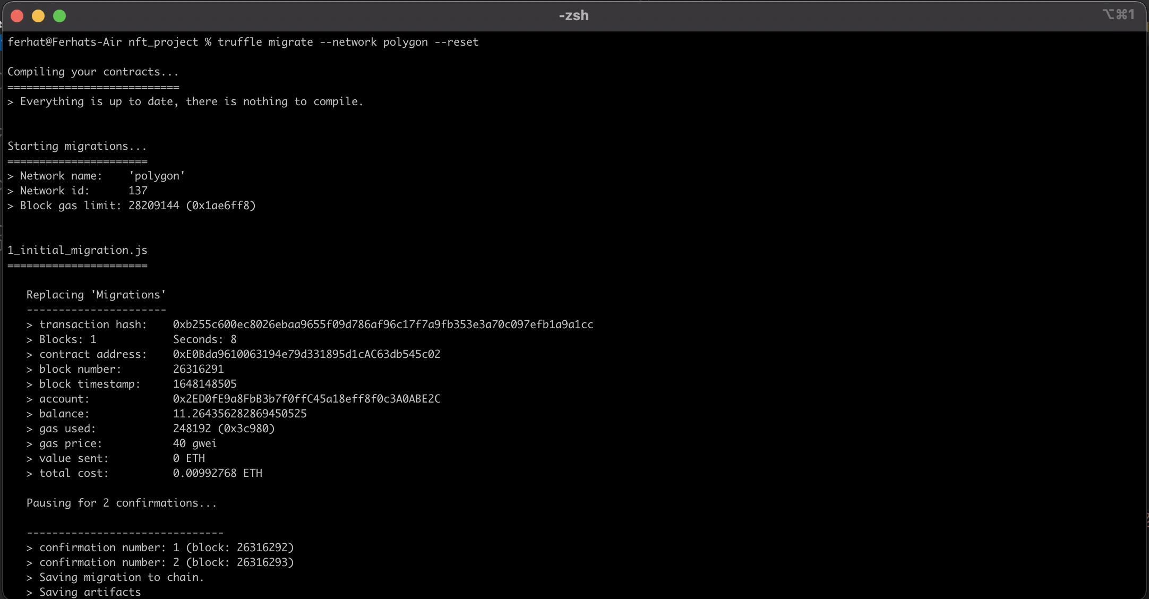The image size is (1149, 599).
Task: Click the truffle migrate command text
Action: (348, 42)
